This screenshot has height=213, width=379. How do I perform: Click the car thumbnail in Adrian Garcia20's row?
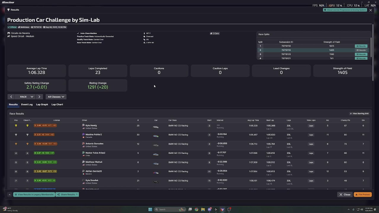156,173
